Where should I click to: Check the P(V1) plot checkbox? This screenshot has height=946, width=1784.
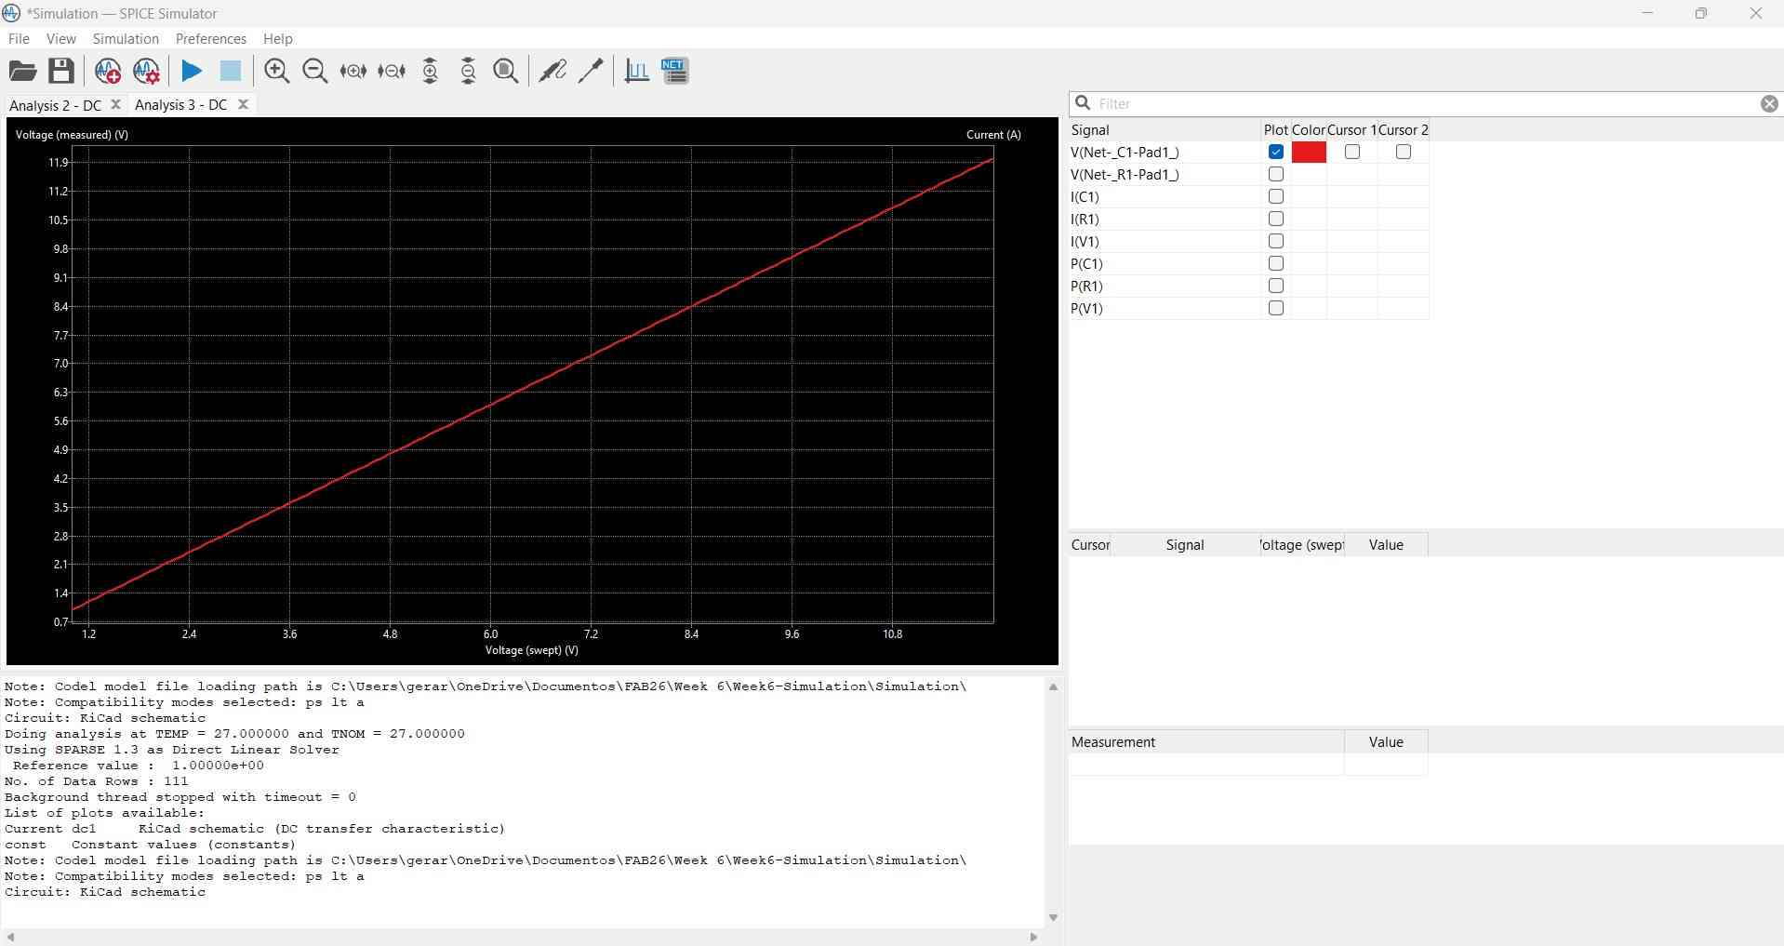point(1276,308)
